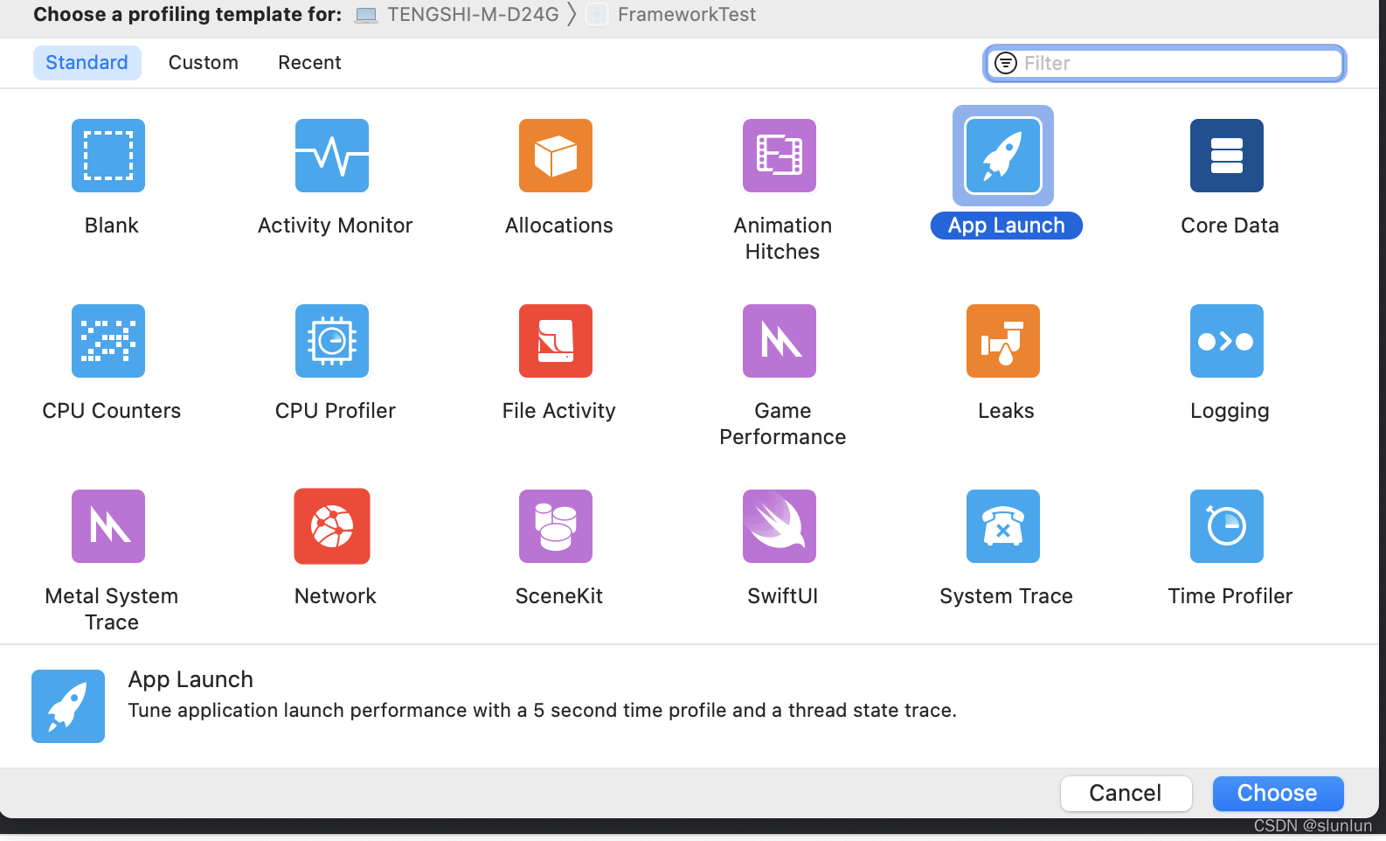1386x841 pixels.
Task: Select the CPU Counters template icon
Action: click(x=108, y=341)
